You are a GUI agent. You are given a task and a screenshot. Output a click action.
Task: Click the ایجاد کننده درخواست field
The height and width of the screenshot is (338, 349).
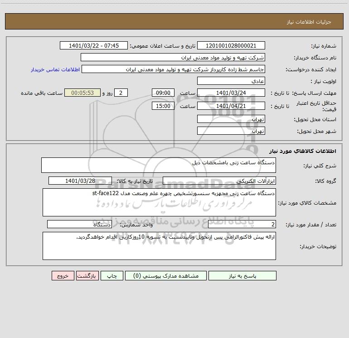(x=173, y=69)
